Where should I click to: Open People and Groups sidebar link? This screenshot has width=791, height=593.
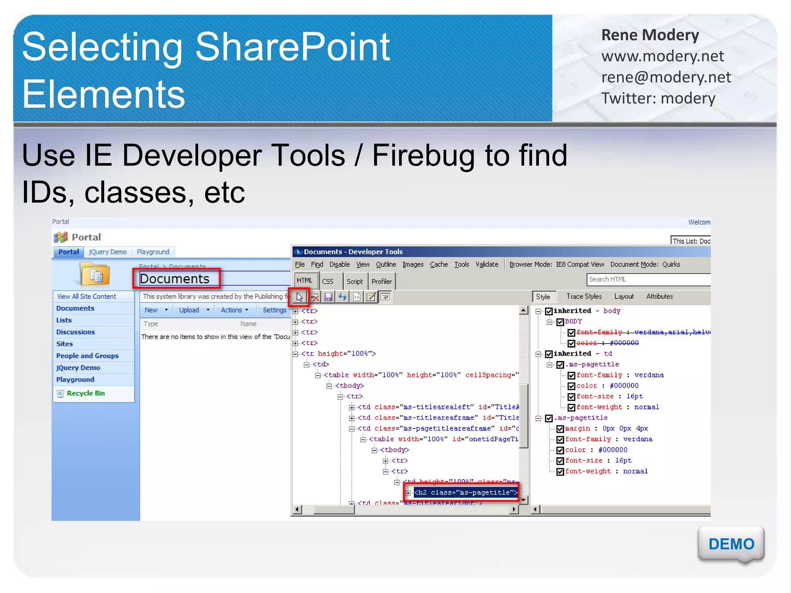[x=87, y=356]
